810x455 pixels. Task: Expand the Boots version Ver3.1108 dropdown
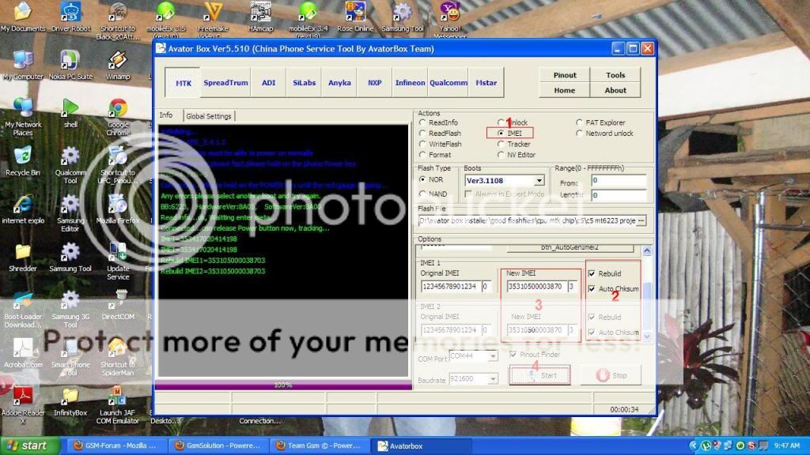point(539,180)
